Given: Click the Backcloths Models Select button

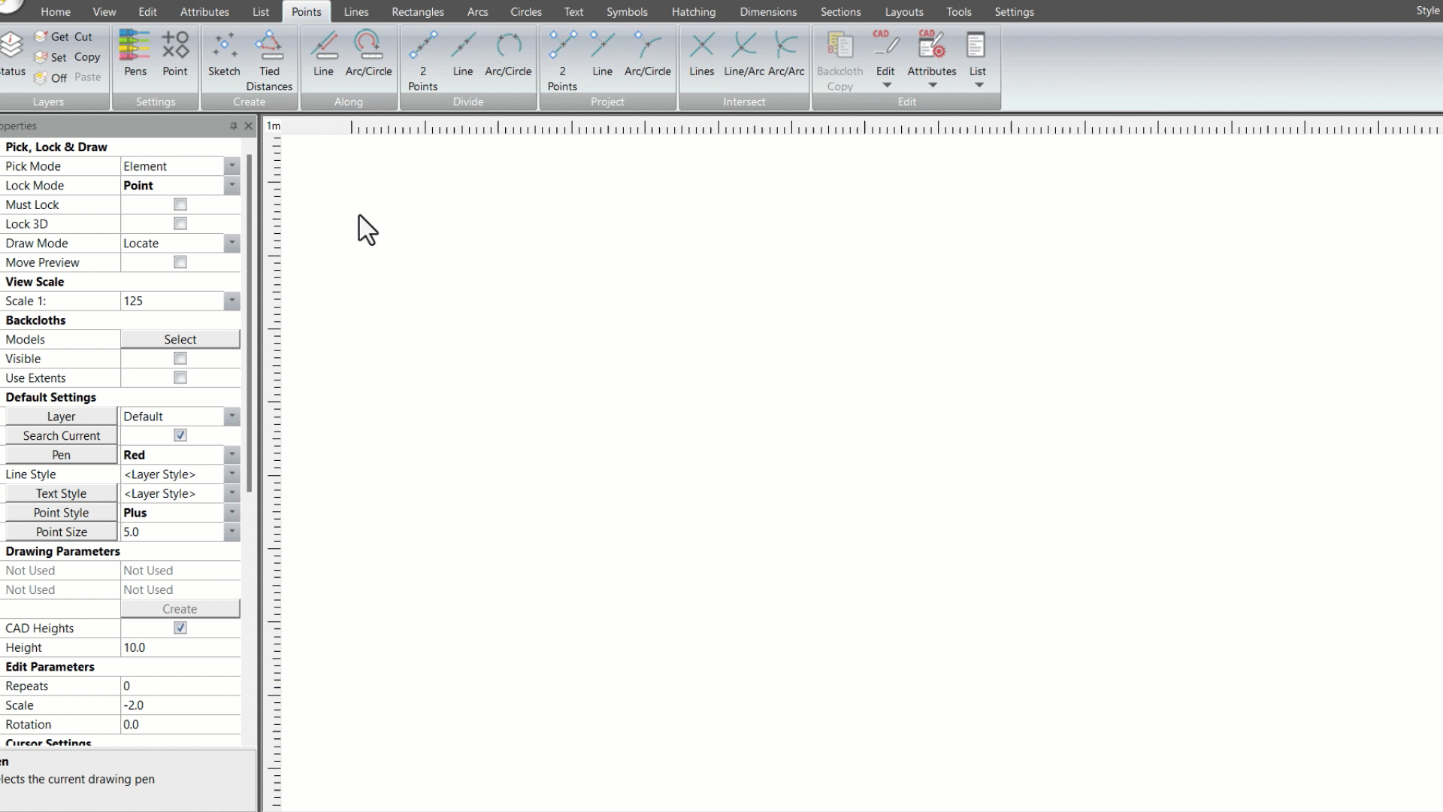Looking at the screenshot, I should (180, 340).
